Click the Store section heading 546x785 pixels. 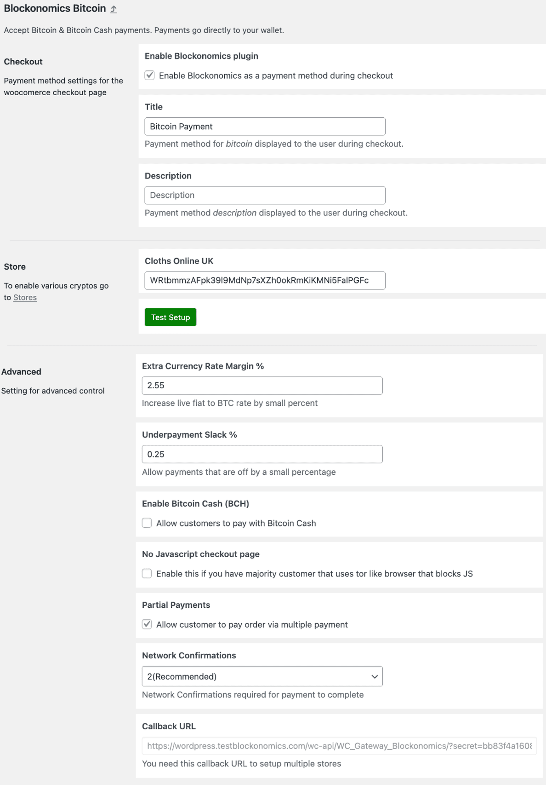click(15, 266)
